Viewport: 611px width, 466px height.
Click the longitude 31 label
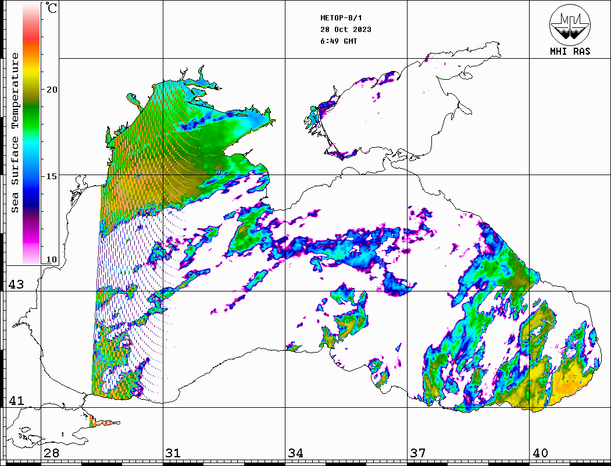[x=173, y=453]
